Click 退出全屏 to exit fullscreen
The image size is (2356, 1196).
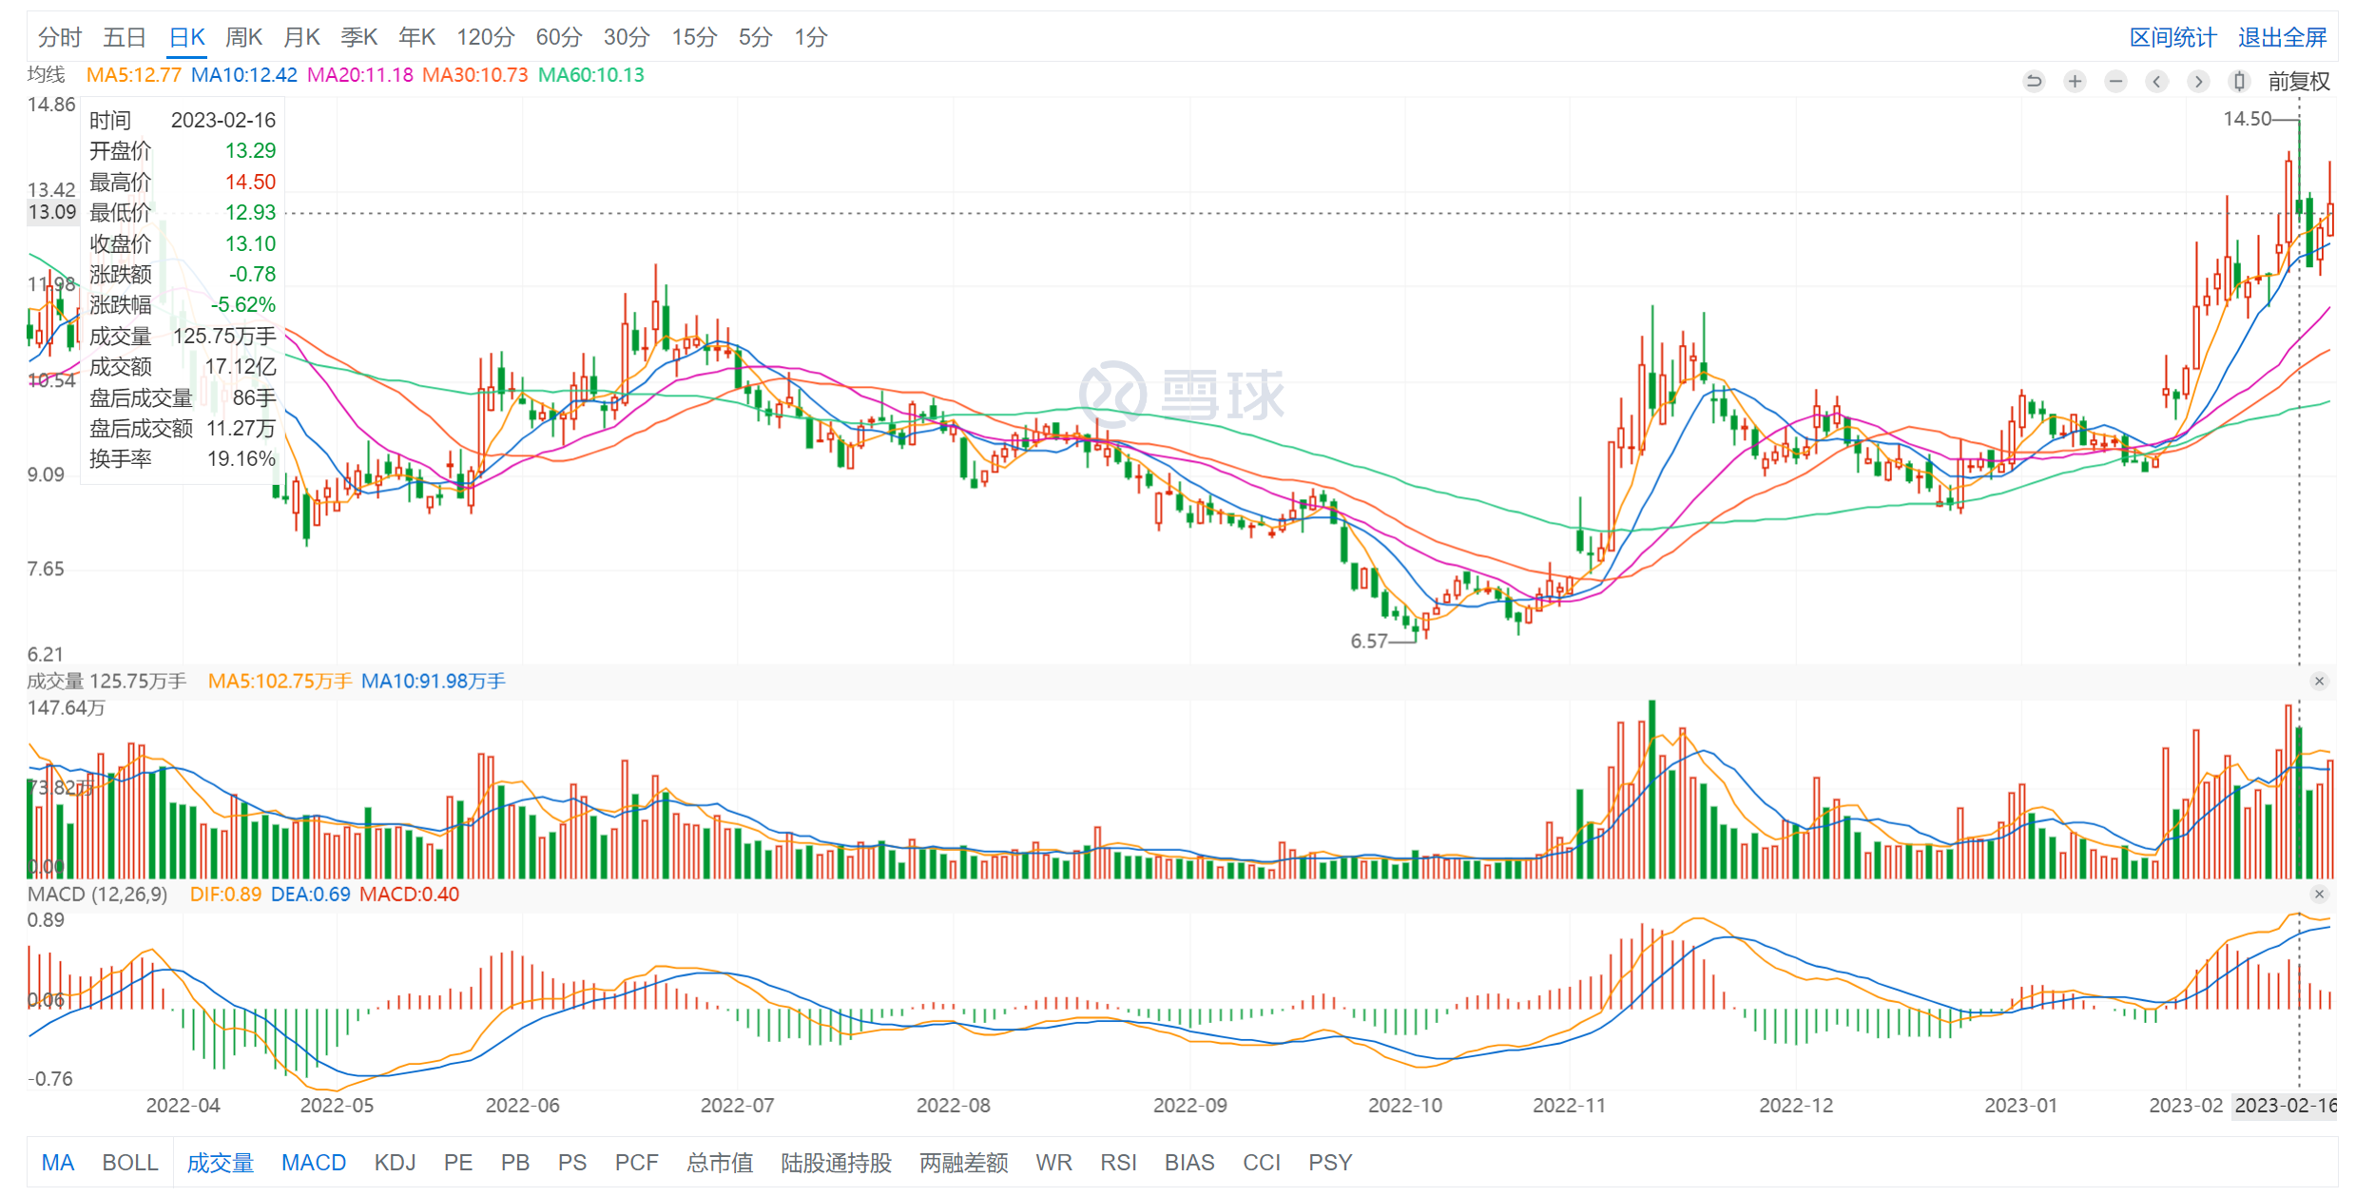pyautogui.click(x=2282, y=37)
